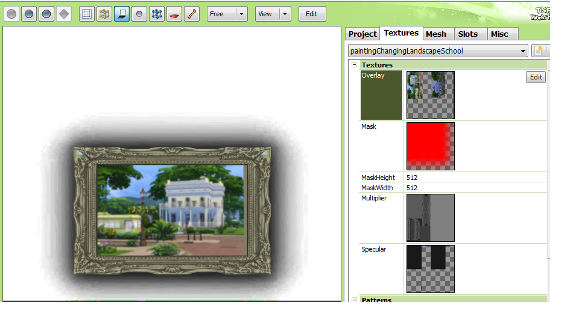The height and width of the screenshot is (325, 579).
Task: Toggle the red footprint plane icon
Action: click(174, 14)
